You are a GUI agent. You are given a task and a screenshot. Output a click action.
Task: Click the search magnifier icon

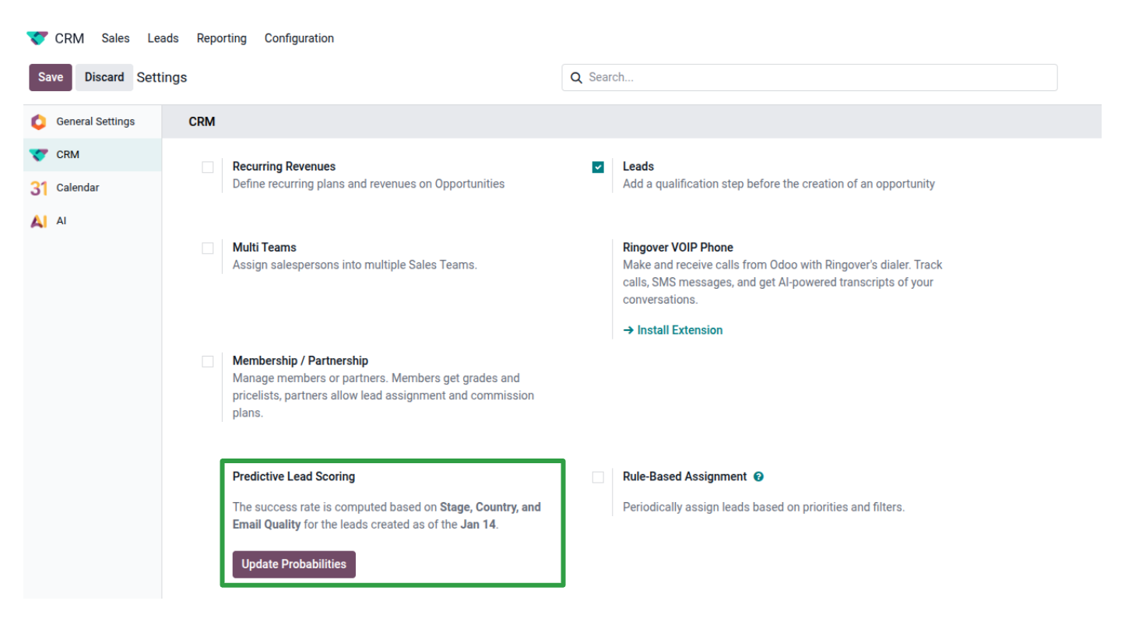pyautogui.click(x=576, y=78)
